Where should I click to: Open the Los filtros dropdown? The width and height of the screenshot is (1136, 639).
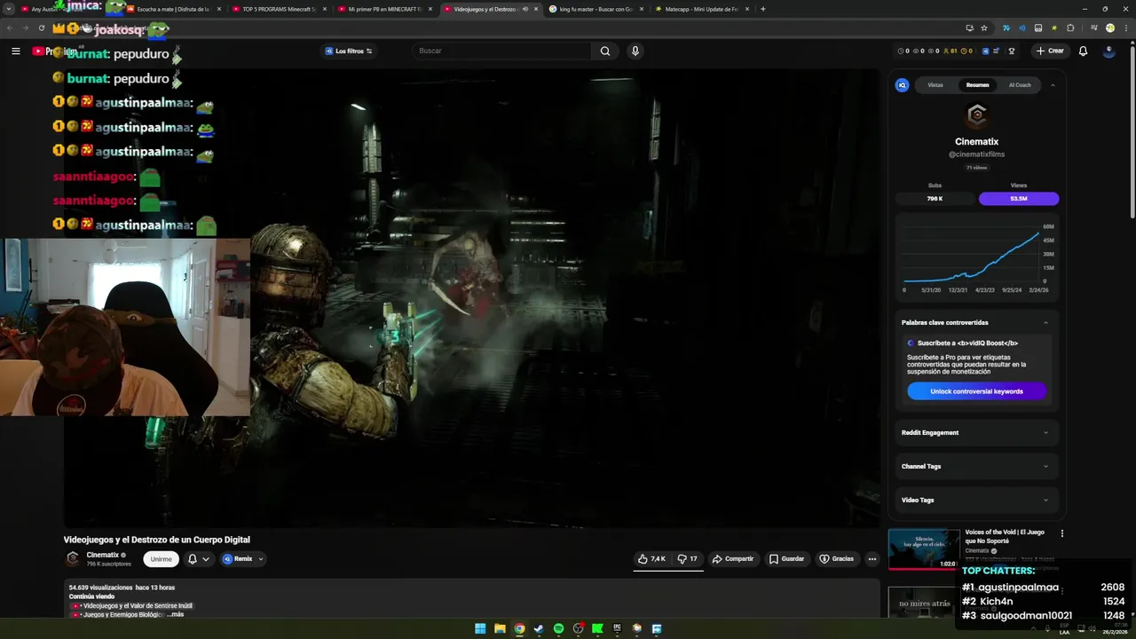pyautogui.click(x=348, y=51)
